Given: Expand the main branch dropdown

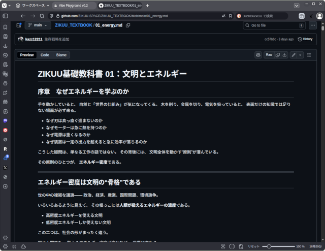Looking at the screenshot, I should (38, 25).
